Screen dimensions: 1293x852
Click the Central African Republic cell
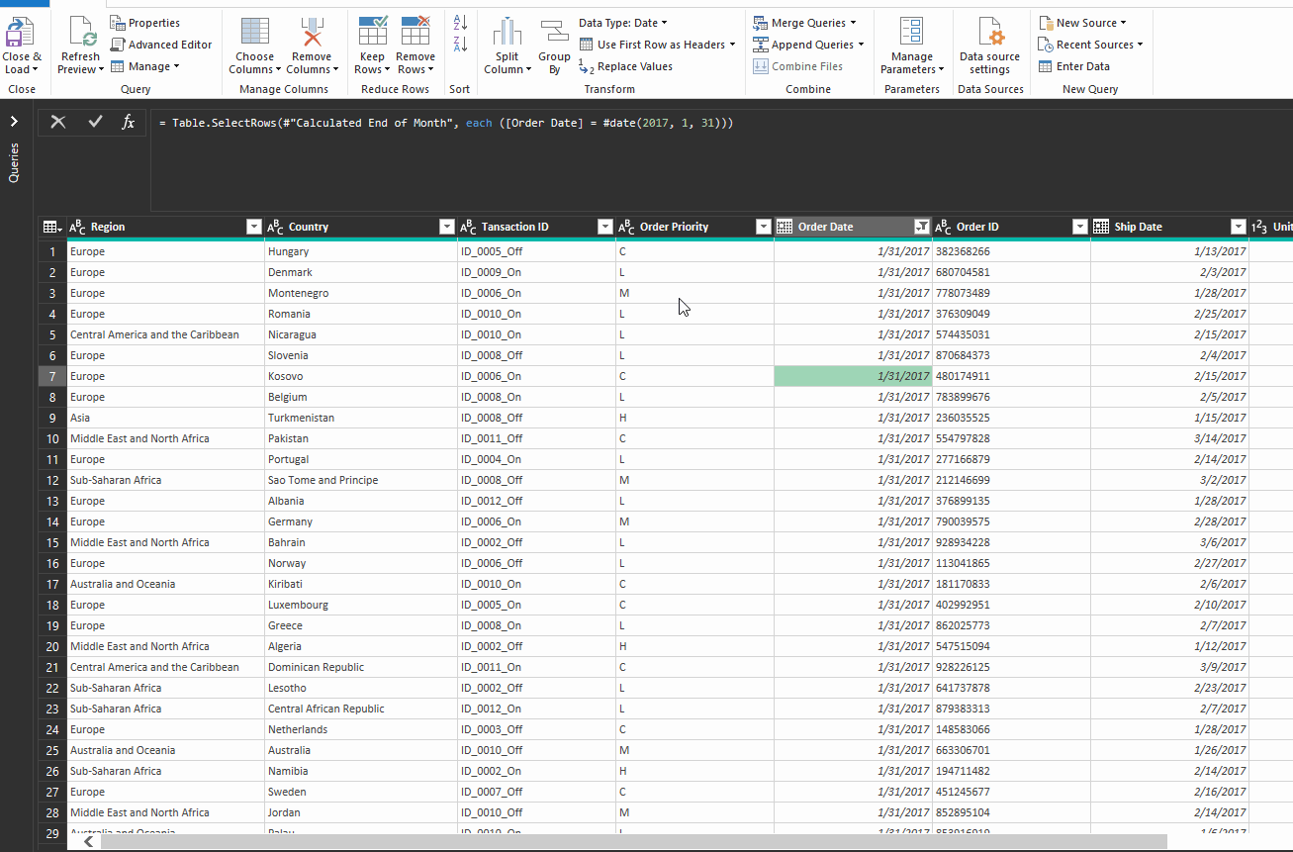click(361, 709)
